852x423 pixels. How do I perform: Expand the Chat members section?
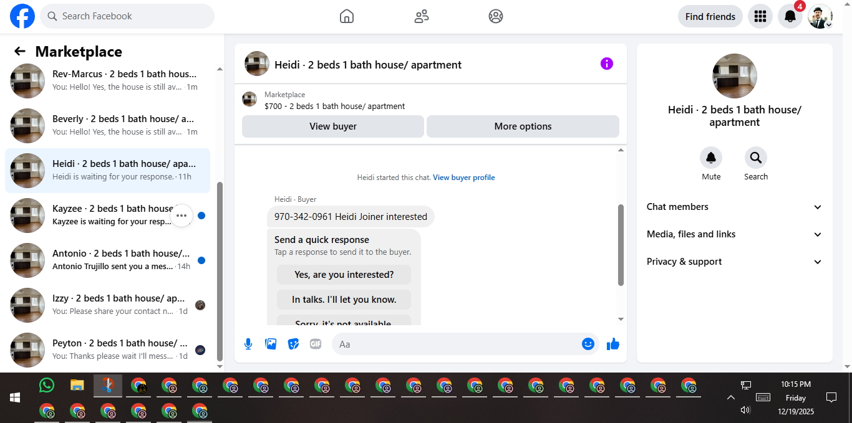(735, 207)
